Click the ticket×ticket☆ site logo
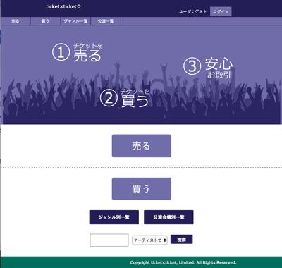Screen dimensions: 282x268 63,7
